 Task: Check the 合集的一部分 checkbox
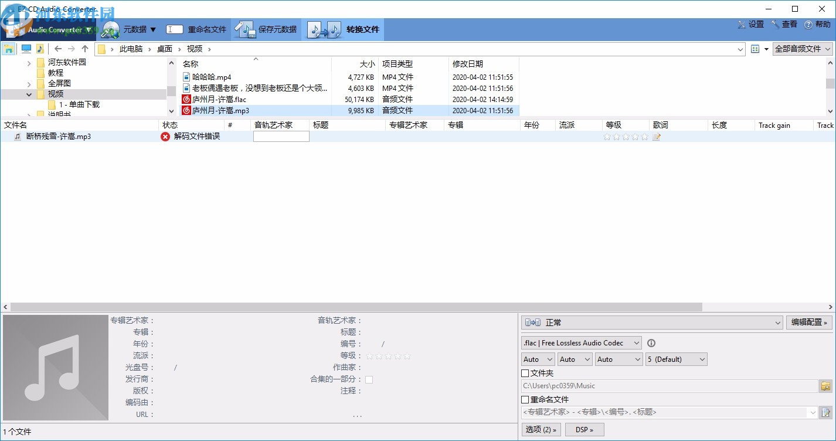click(x=369, y=379)
